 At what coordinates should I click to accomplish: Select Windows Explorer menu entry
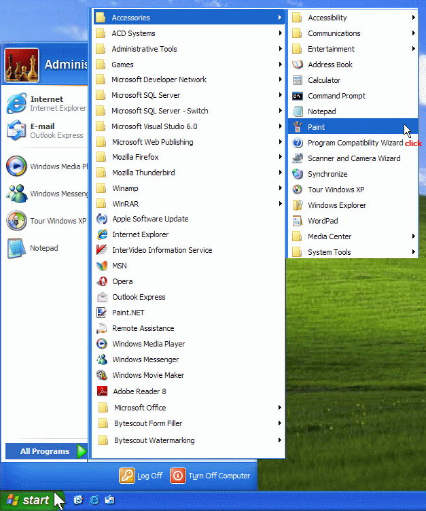click(336, 205)
